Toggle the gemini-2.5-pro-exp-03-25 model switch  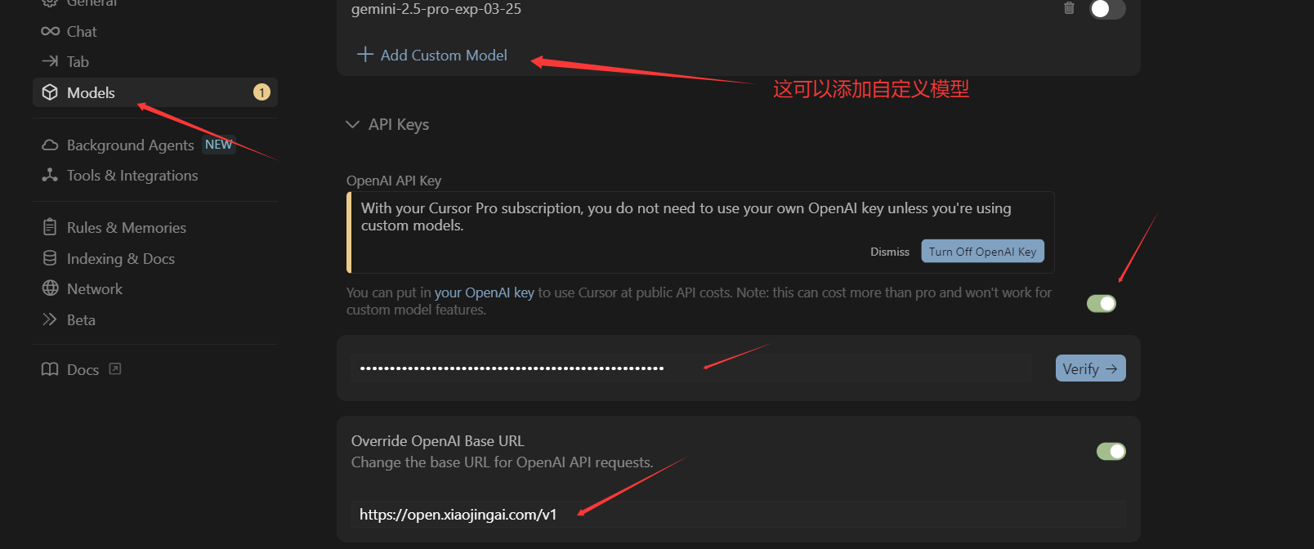1107,9
